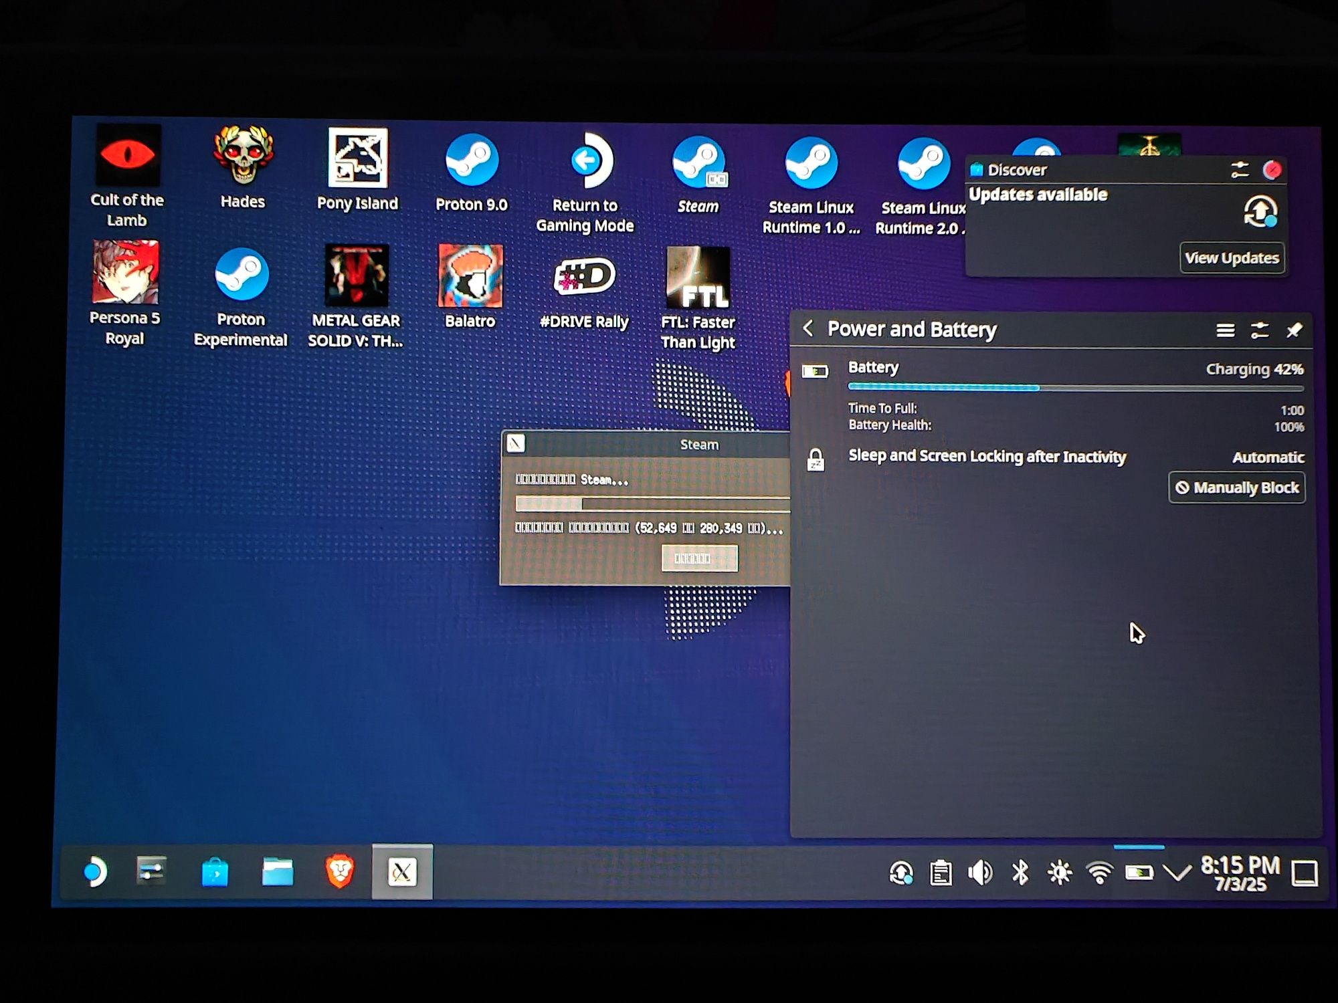This screenshot has width=1338, height=1003.
Task: Open METAL GEAR SOLID V shortcut
Action: point(356,296)
